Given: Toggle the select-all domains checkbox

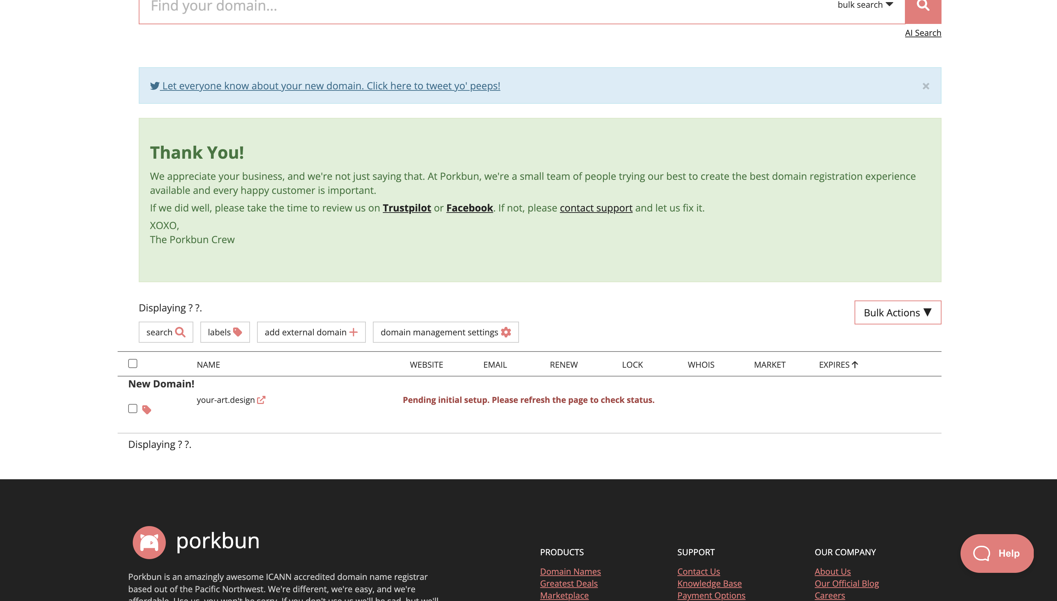Looking at the screenshot, I should (133, 363).
